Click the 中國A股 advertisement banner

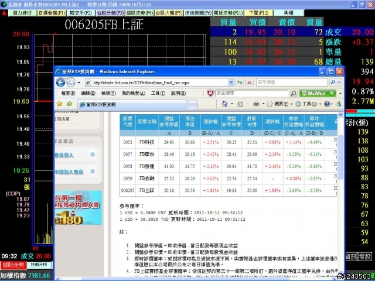(x=79, y=208)
